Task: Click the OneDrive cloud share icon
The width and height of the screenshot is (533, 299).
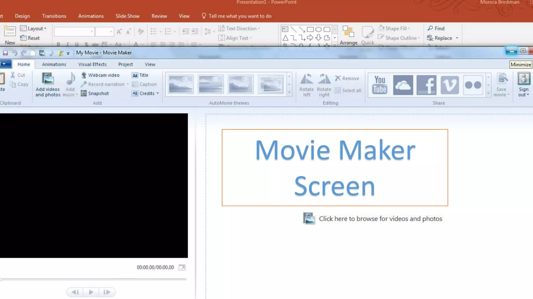Action: (x=403, y=85)
